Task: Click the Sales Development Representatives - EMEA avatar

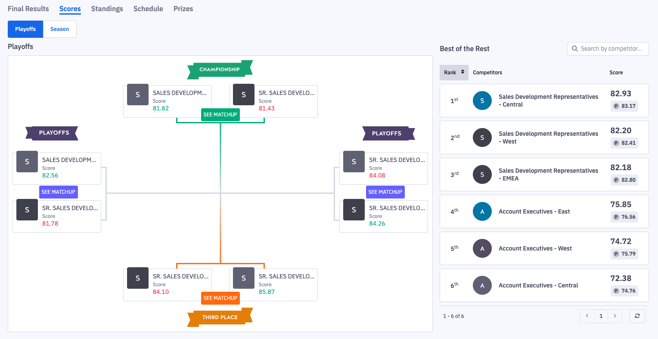Action: (482, 174)
